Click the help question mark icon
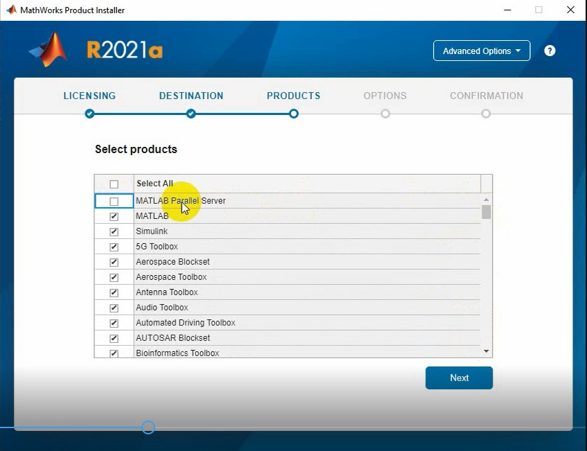Viewport: 587px width, 451px height. pyautogui.click(x=550, y=51)
